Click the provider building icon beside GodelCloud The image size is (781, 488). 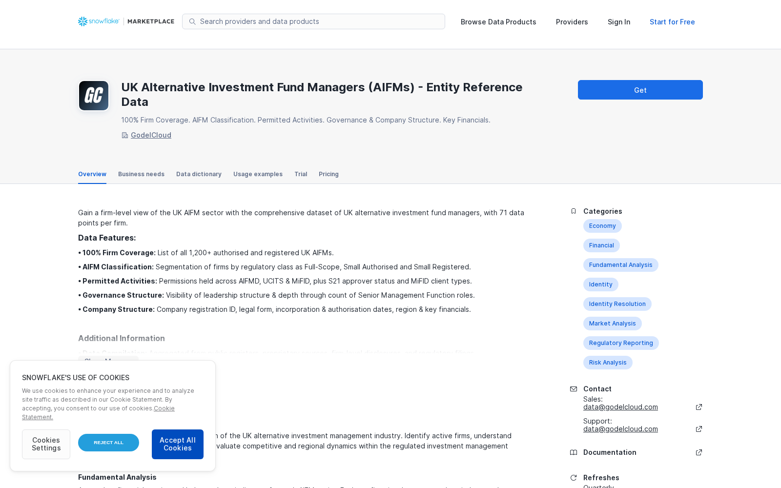pos(125,135)
